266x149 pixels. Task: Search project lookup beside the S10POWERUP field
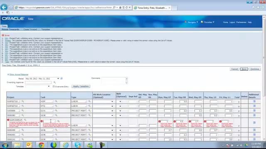(x=25, y=120)
